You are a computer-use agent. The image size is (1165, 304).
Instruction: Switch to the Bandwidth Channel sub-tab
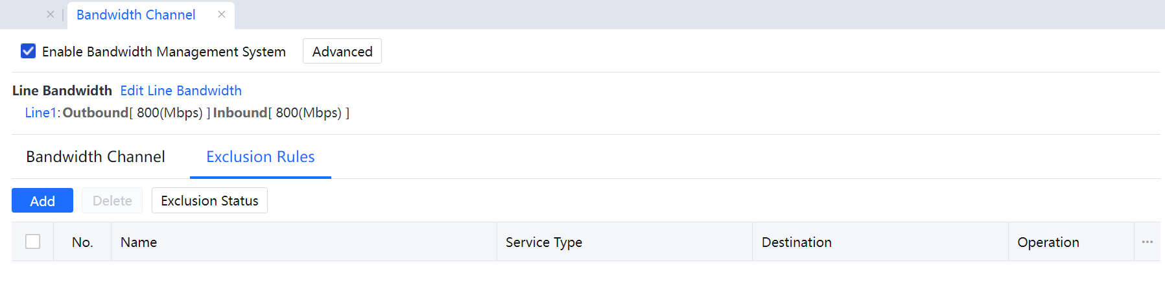tap(95, 157)
